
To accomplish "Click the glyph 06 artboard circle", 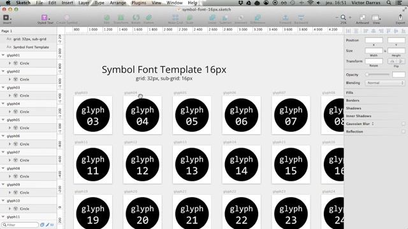I will point(241,115).
